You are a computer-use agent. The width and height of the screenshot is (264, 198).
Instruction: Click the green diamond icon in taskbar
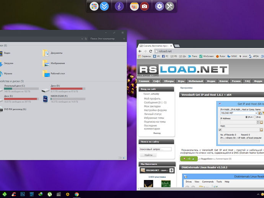click(x=5, y=194)
